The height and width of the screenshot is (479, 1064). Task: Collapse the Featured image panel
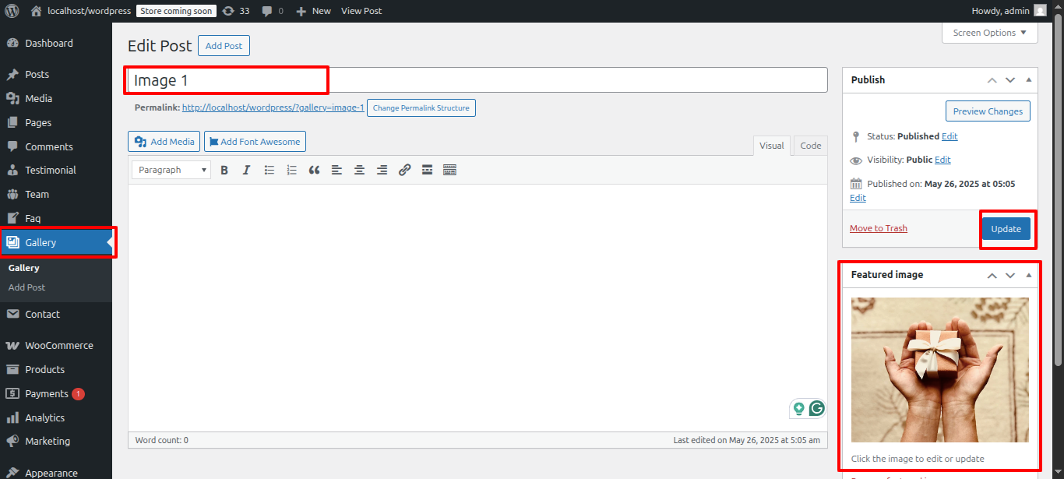pyautogui.click(x=1028, y=274)
